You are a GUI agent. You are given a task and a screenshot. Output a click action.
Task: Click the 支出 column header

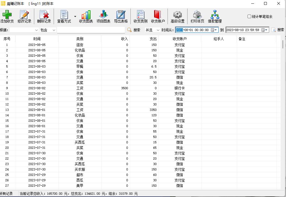point(144,39)
